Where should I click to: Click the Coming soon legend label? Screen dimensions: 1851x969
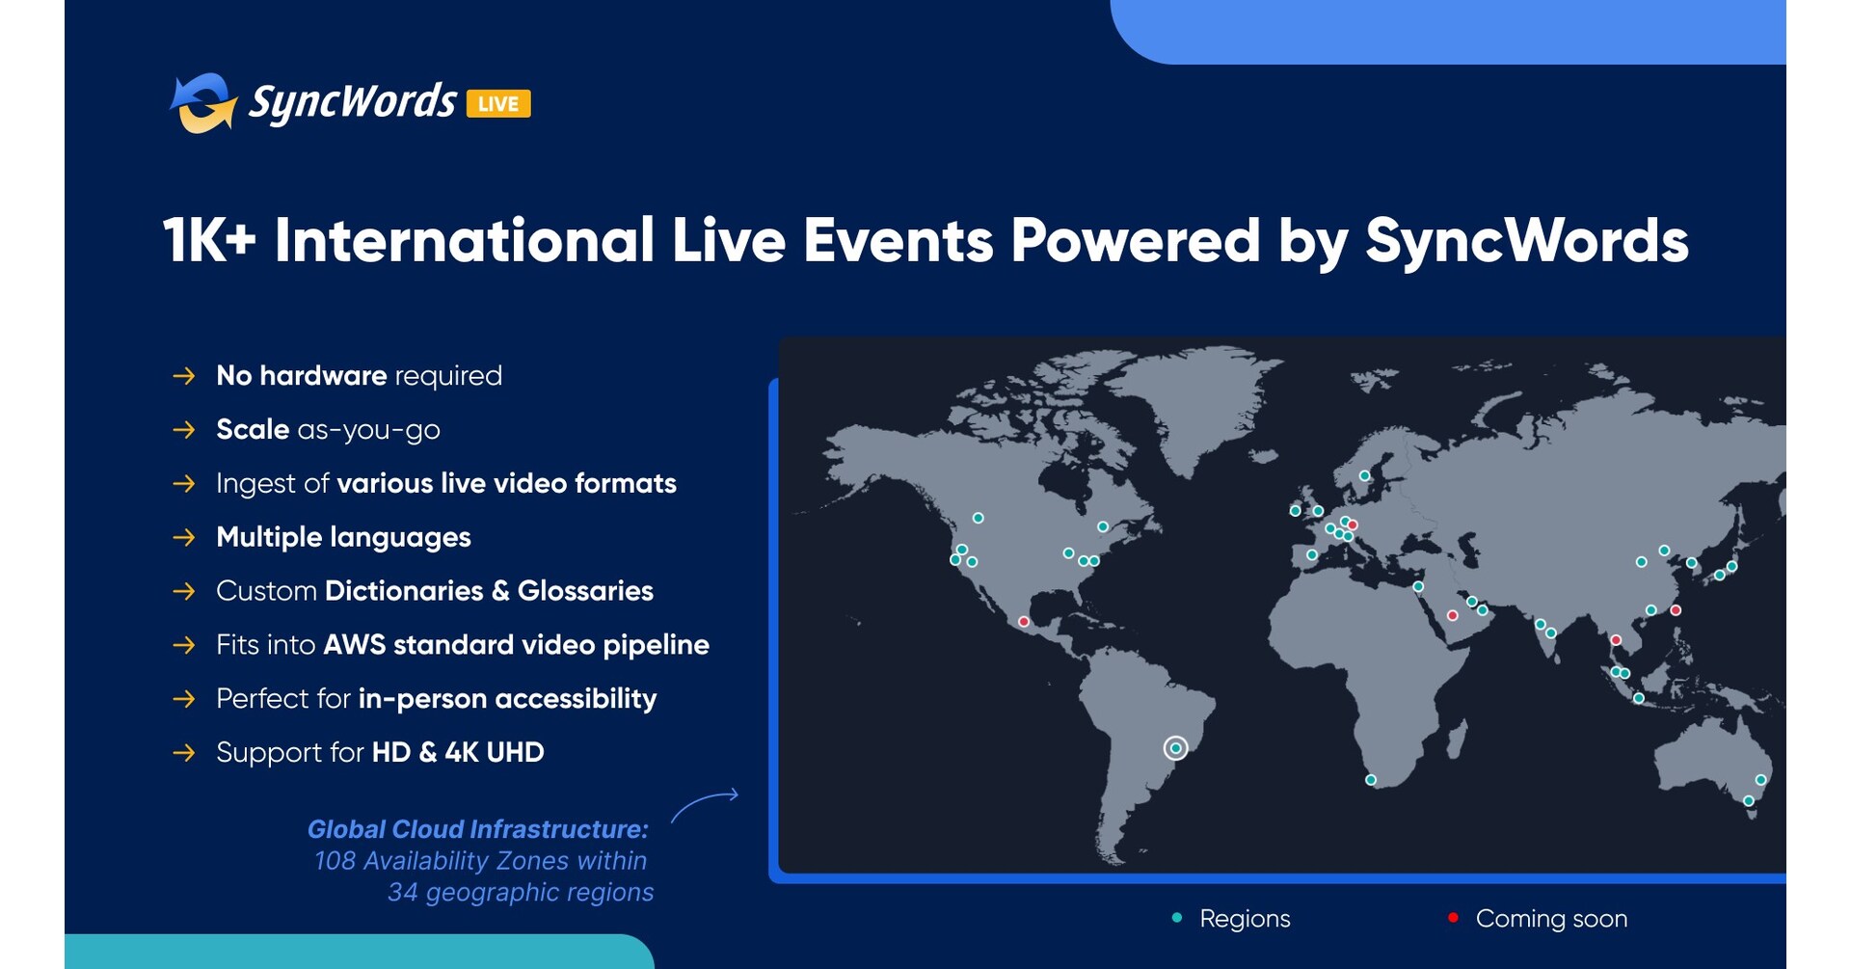(x=1553, y=919)
